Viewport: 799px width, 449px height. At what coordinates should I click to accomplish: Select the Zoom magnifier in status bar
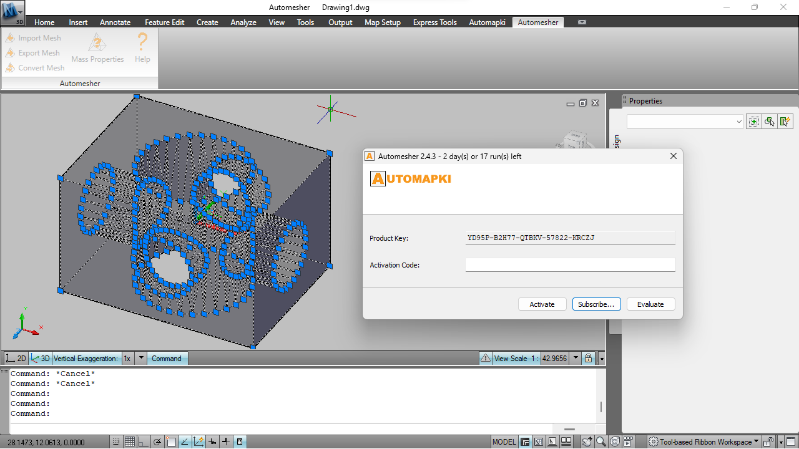(601, 442)
